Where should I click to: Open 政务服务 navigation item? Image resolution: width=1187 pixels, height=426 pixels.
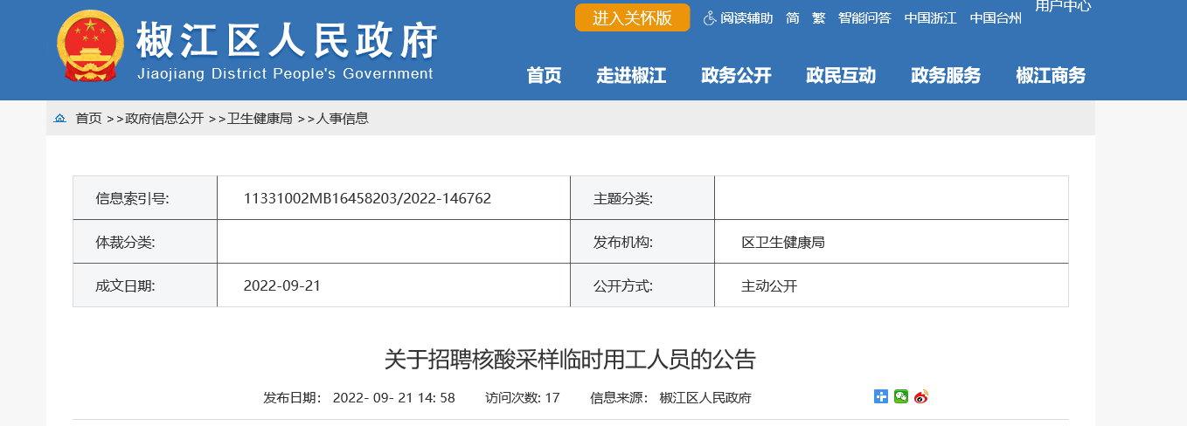click(946, 76)
